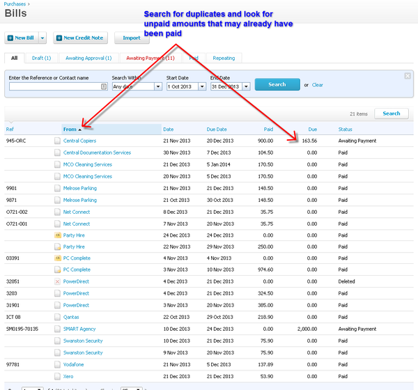Click the document icon beside Xero bill
This screenshot has width=418, height=390.
click(58, 376)
